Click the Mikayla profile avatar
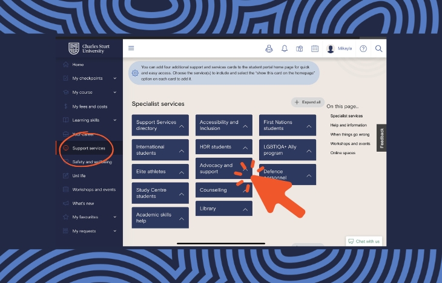 [x=331, y=49]
